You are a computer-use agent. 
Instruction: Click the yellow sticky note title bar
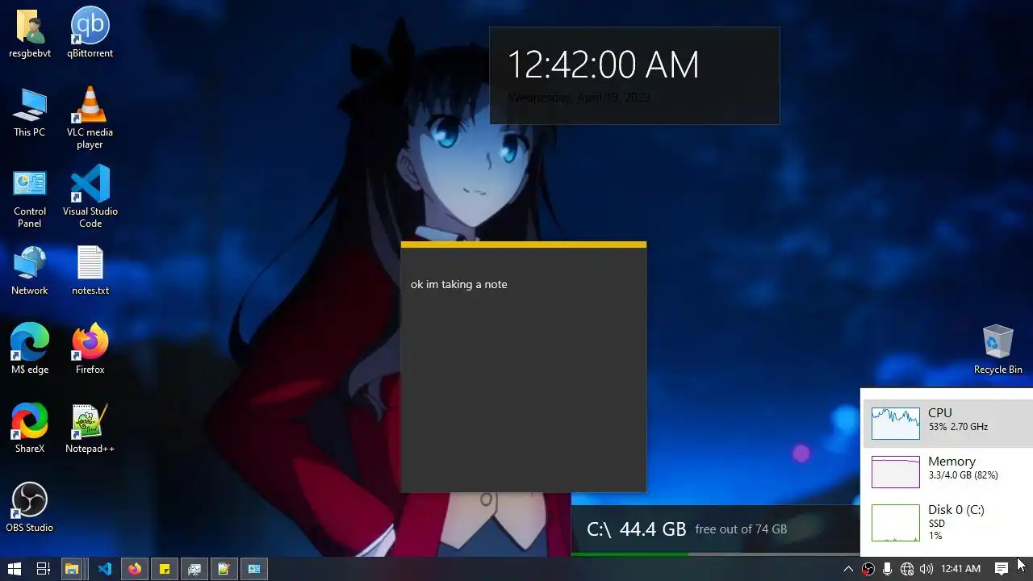point(523,245)
